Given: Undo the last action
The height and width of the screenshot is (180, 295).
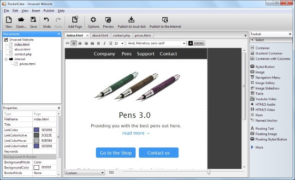Looking at the screenshot, I should [47, 22].
